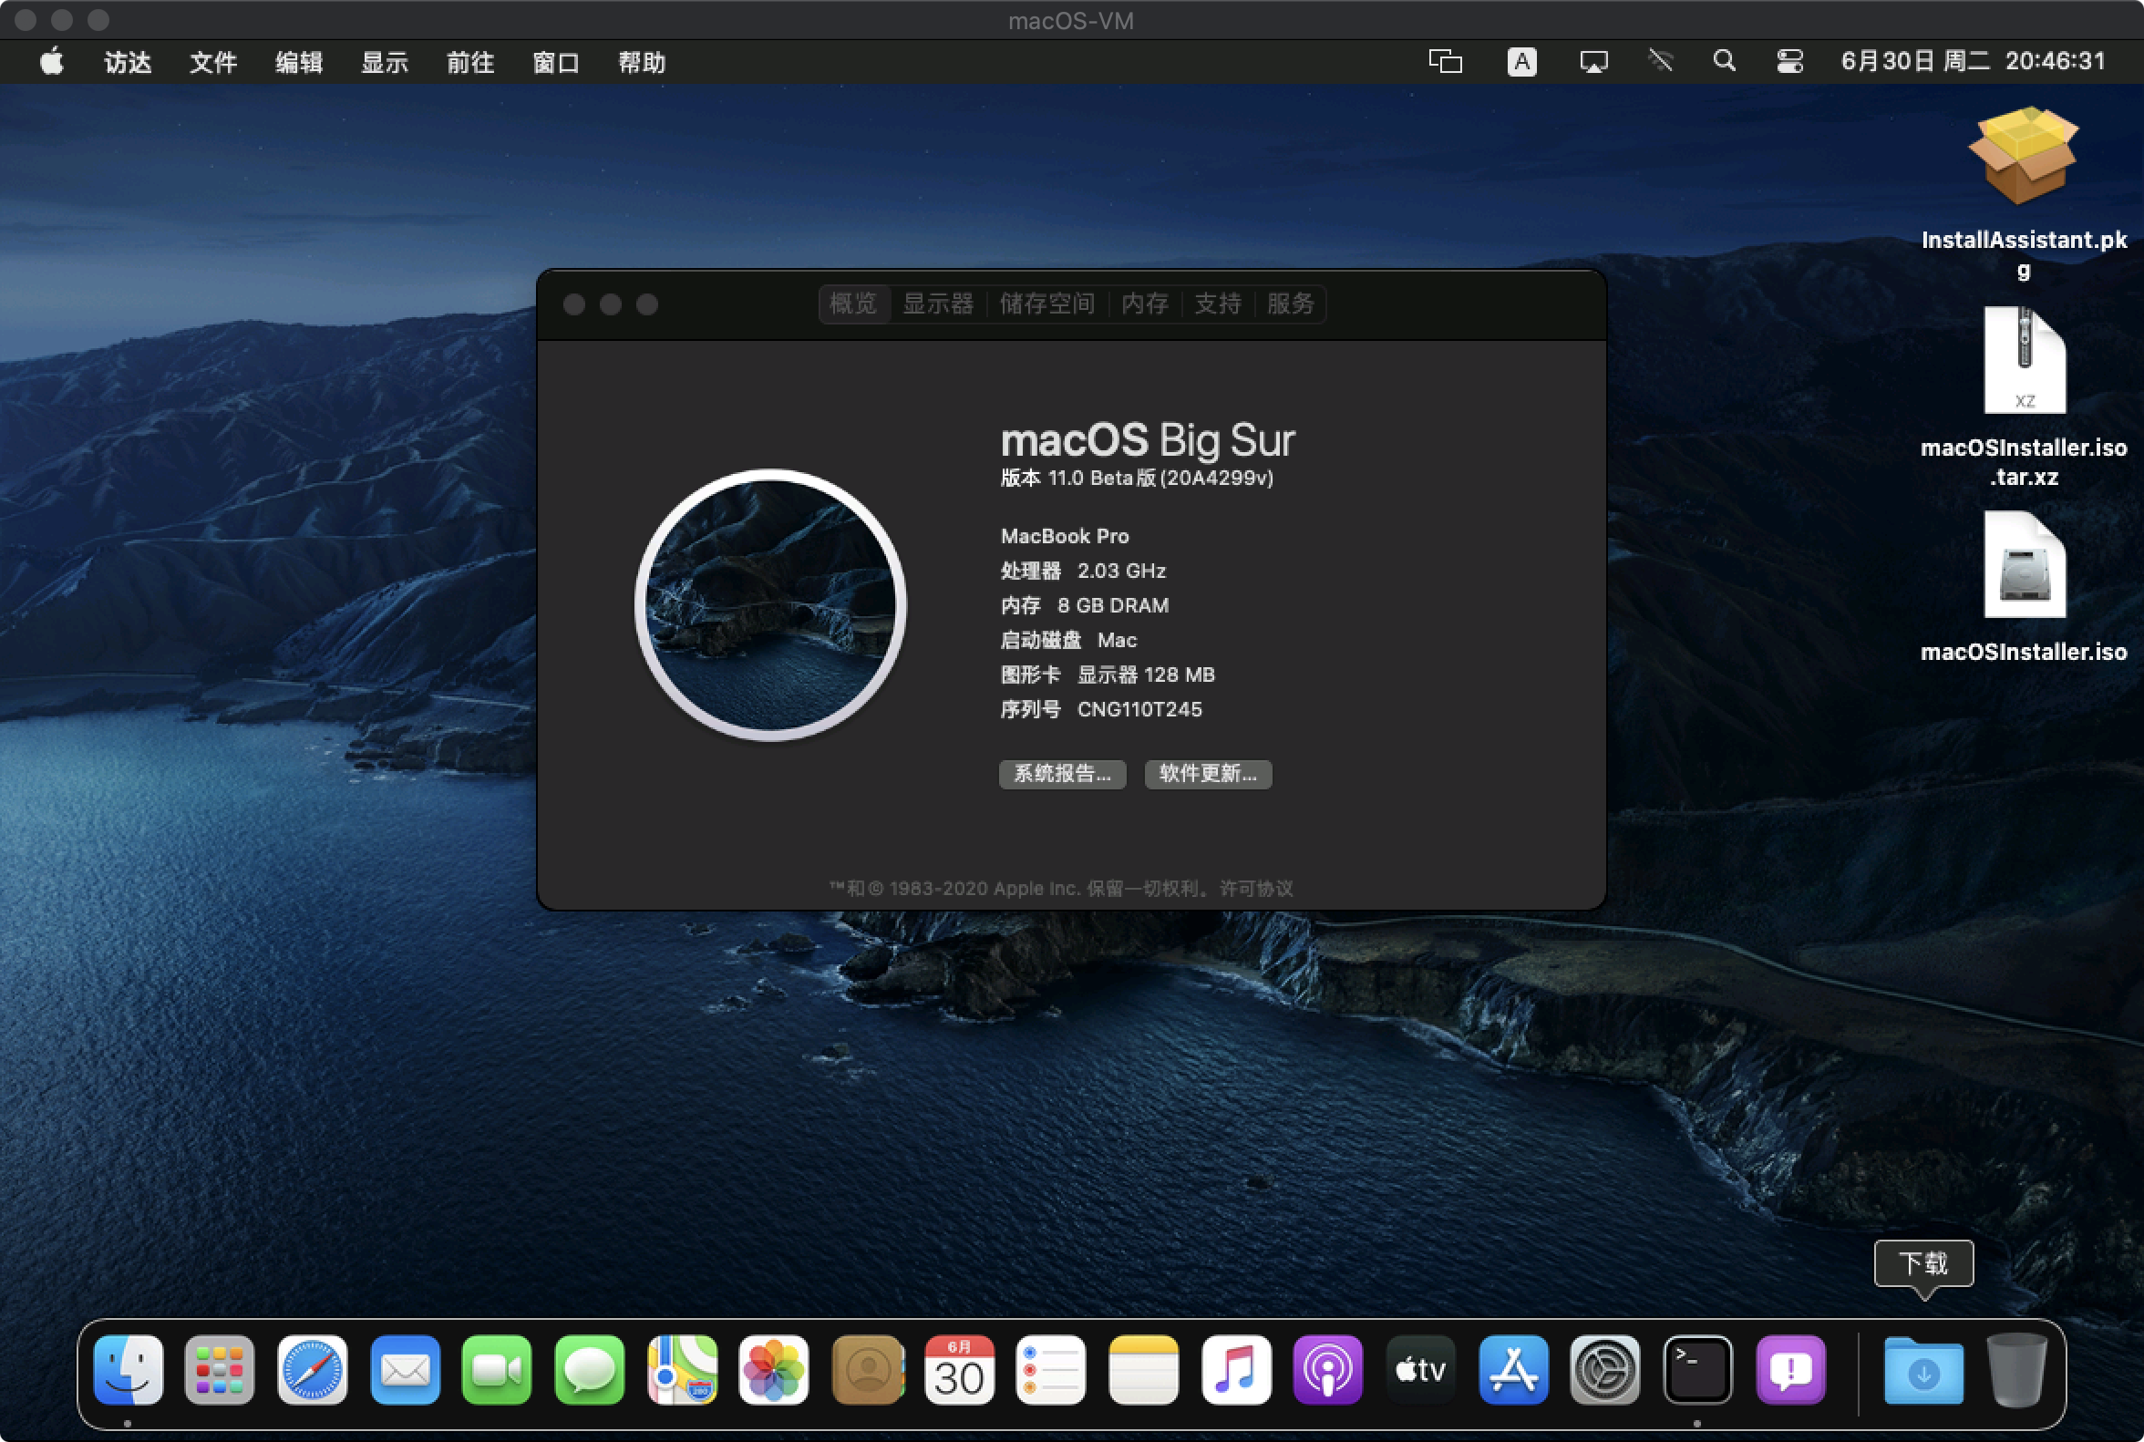Open Finder from the Dock
Image resolution: width=2144 pixels, height=1442 pixels.
point(128,1370)
